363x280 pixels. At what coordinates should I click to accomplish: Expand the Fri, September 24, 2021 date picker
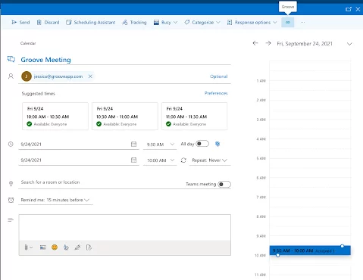pos(349,44)
